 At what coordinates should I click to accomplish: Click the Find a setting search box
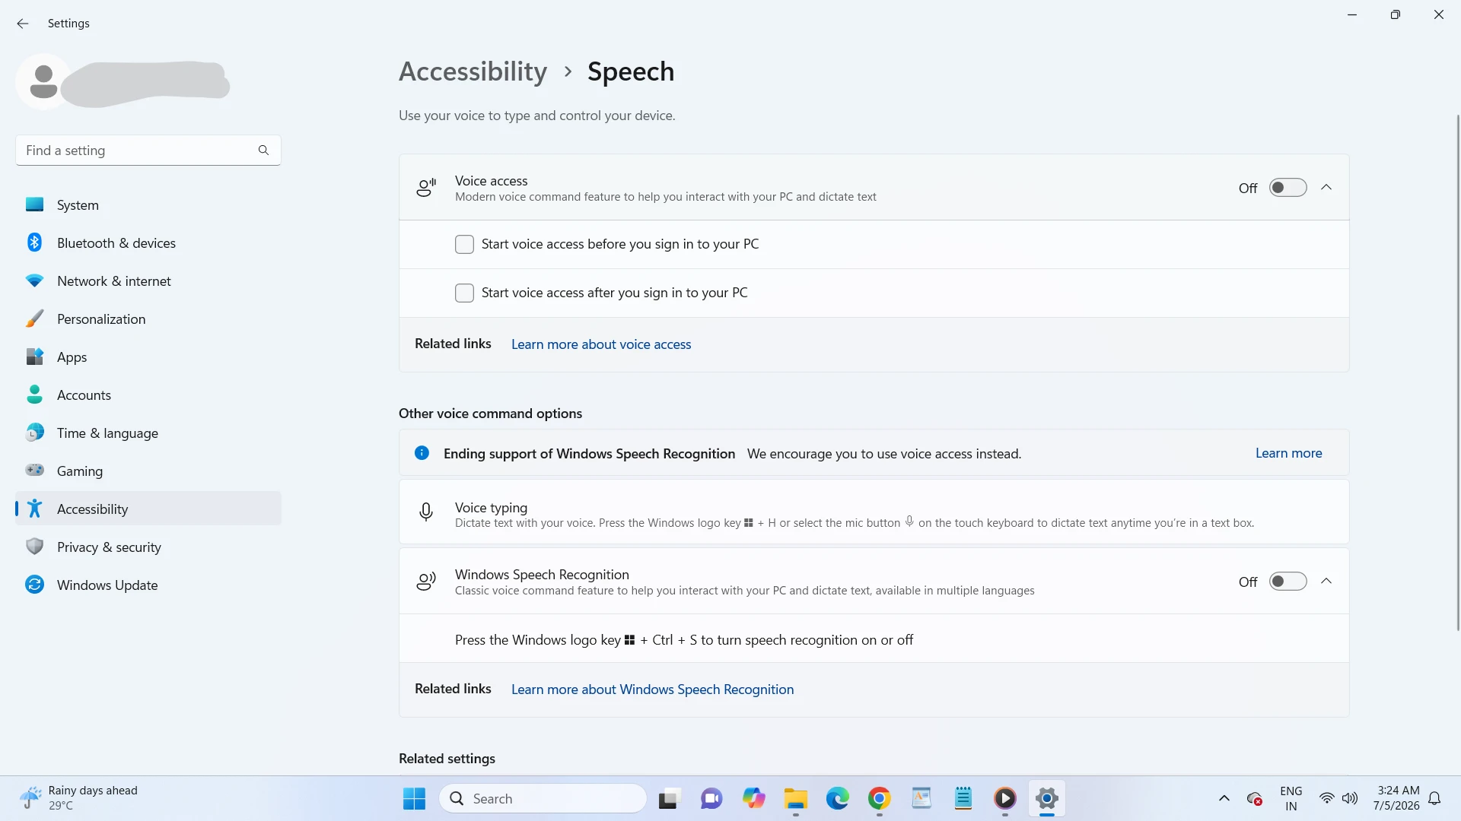point(148,150)
